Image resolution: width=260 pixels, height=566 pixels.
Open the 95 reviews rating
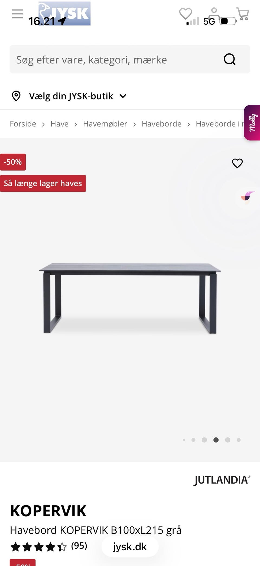tap(49, 547)
